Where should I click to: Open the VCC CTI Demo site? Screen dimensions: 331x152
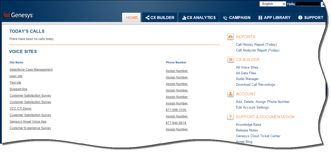tap(21, 109)
